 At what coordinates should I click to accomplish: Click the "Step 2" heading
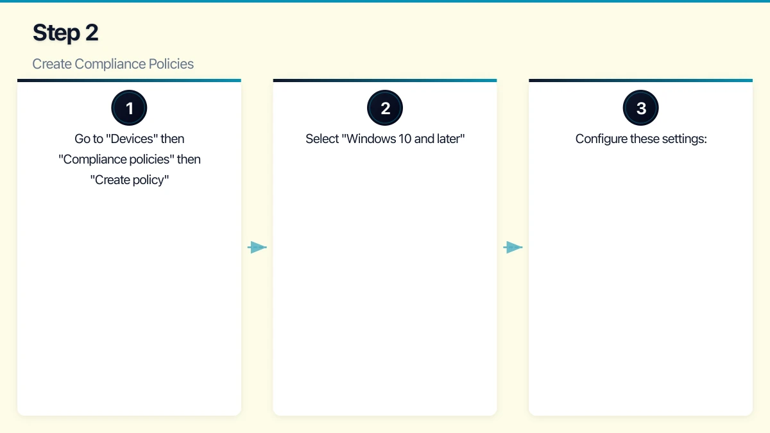coord(65,32)
